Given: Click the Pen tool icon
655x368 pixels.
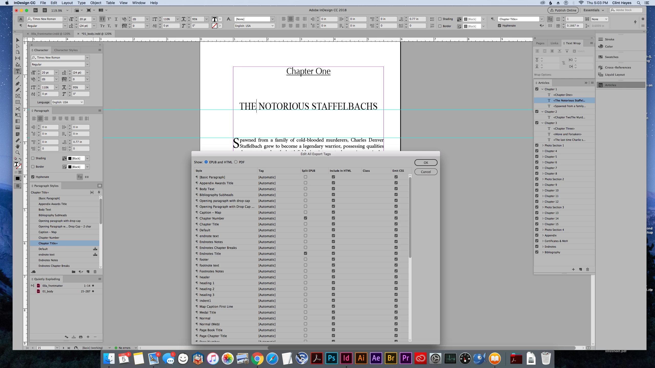Looking at the screenshot, I should pyautogui.click(x=18, y=84).
